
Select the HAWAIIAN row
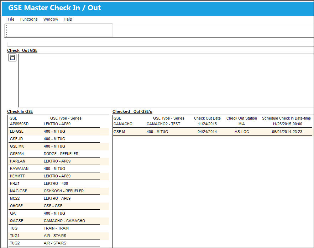[54, 169]
